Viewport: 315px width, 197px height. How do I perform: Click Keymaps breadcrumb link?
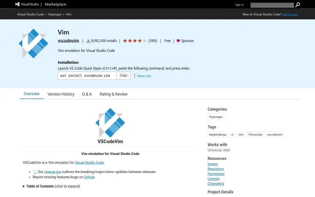55,14
